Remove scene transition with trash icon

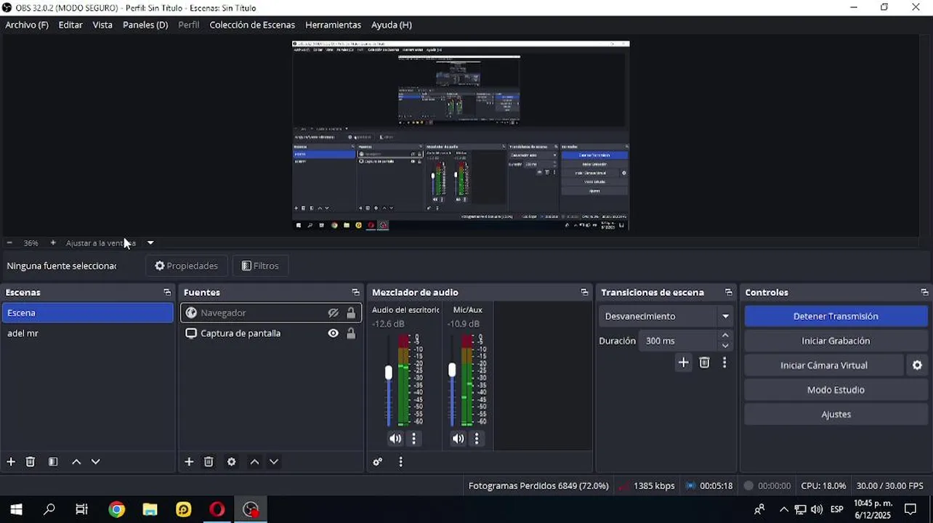tap(704, 362)
